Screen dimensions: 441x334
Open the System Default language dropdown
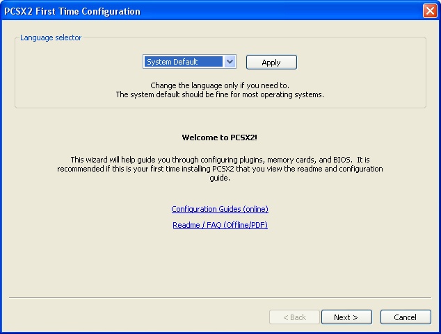tap(189, 62)
